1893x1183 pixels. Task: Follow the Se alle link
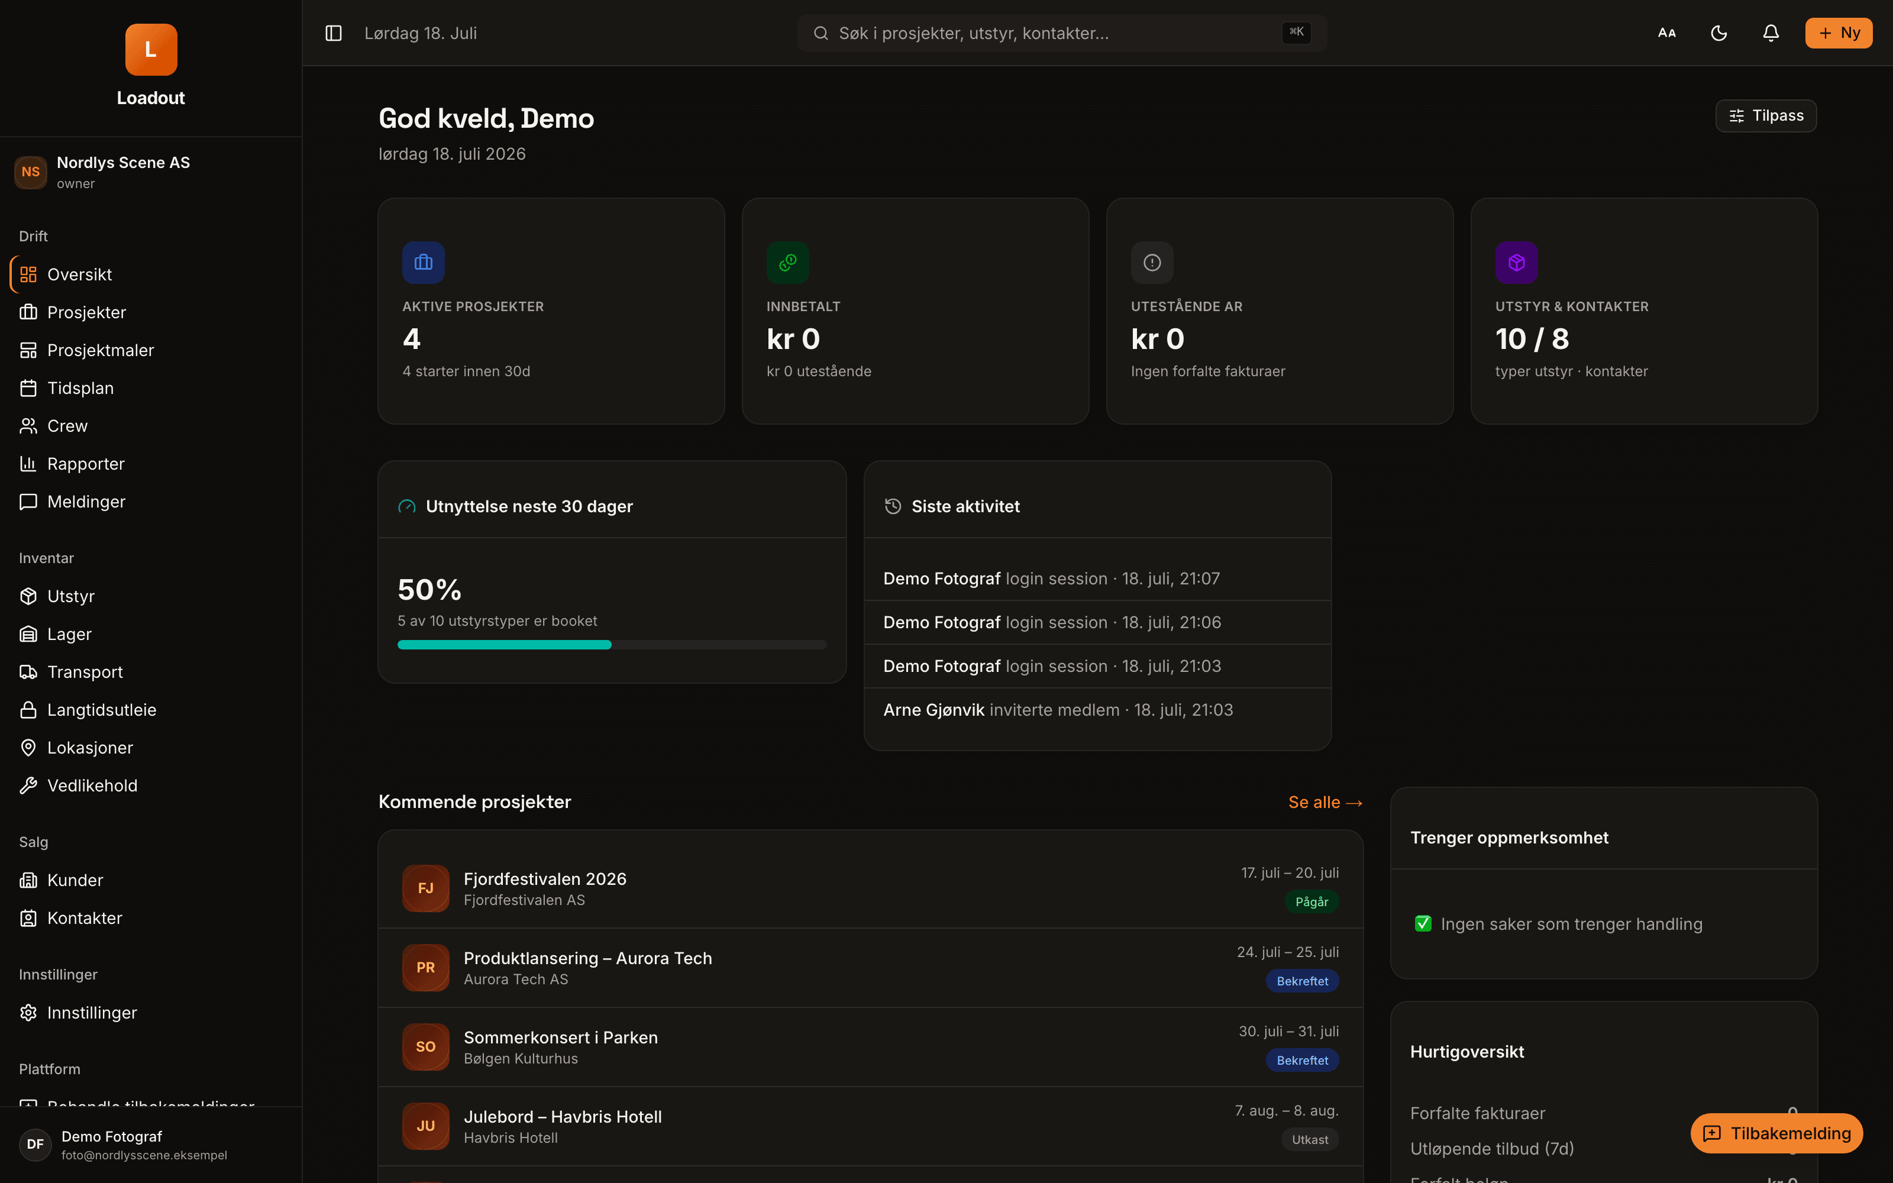click(1325, 802)
